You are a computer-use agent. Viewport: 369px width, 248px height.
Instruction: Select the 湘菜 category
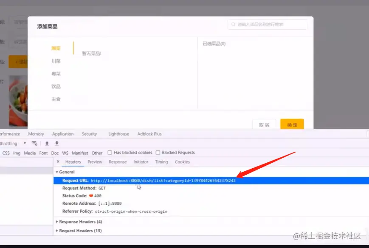tap(56, 48)
